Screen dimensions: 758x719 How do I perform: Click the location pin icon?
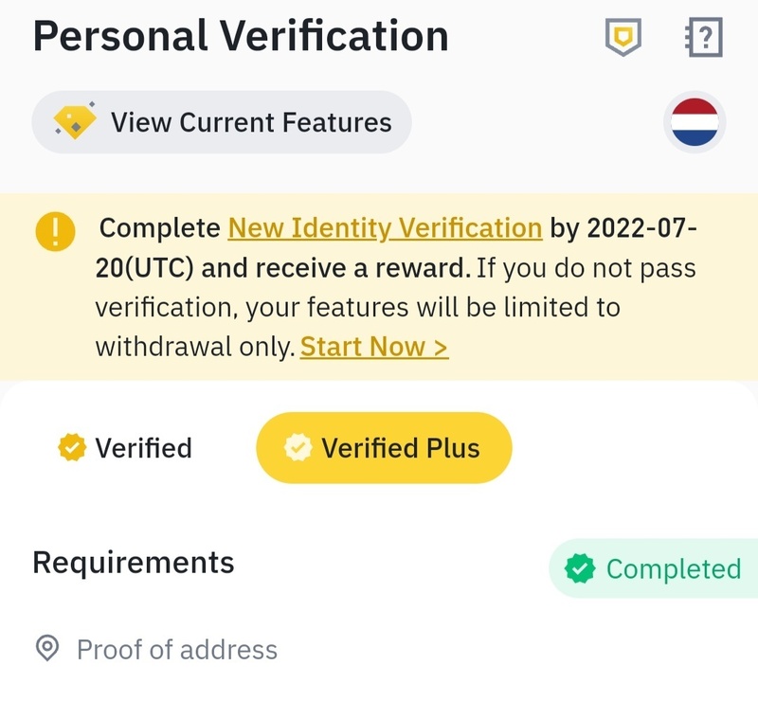46,649
